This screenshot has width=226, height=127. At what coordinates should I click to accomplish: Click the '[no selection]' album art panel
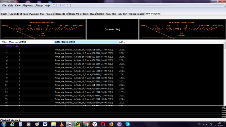tap(112, 29)
